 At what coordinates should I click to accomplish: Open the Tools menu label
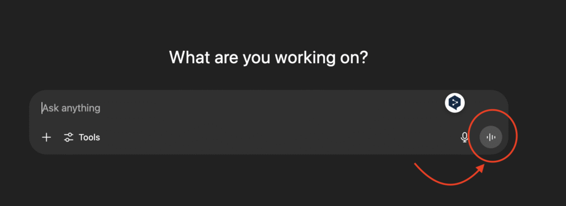[x=89, y=137]
